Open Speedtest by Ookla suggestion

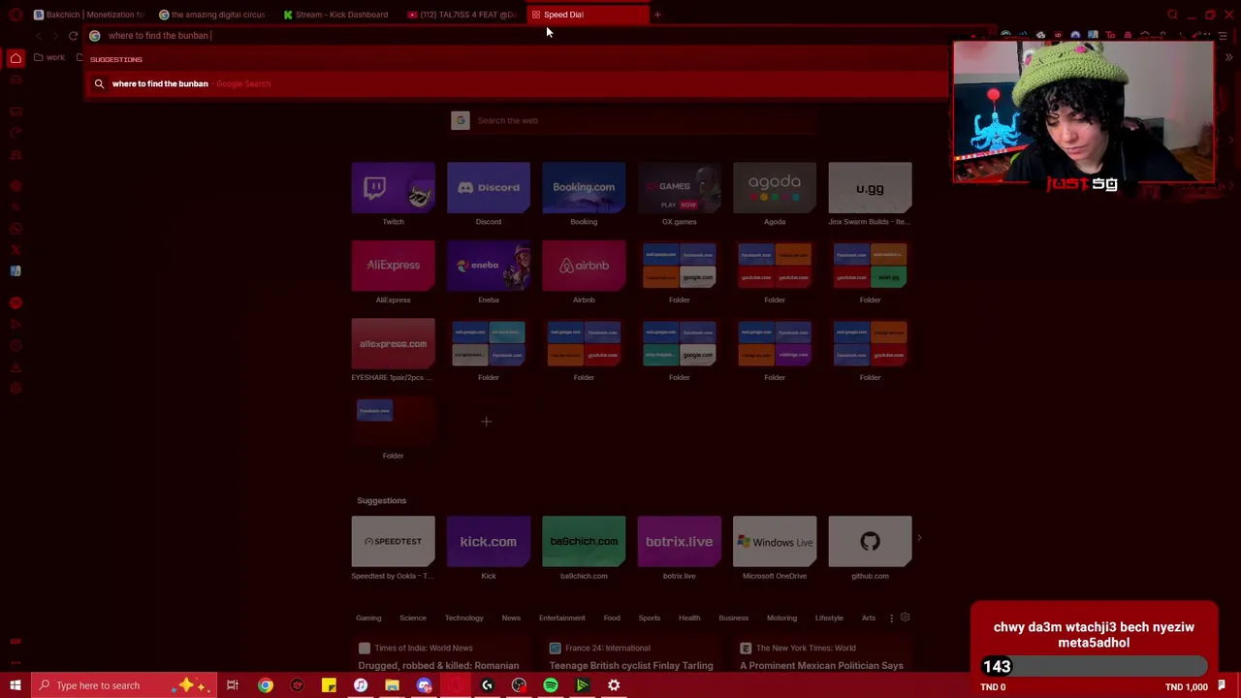(393, 542)
